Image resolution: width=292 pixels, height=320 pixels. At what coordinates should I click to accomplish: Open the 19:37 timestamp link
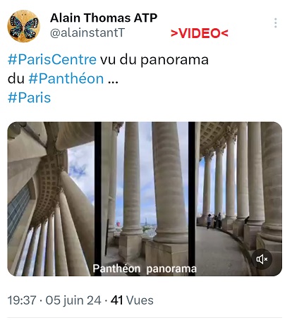[22, 300]
